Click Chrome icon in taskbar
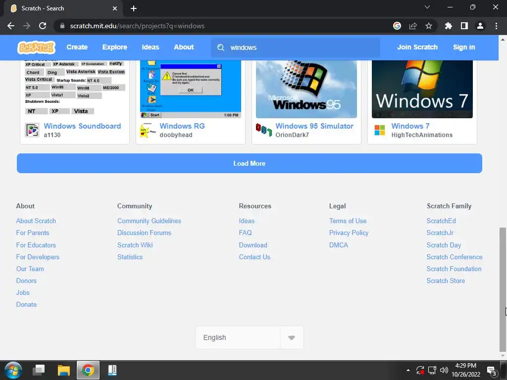 [88, 370]
